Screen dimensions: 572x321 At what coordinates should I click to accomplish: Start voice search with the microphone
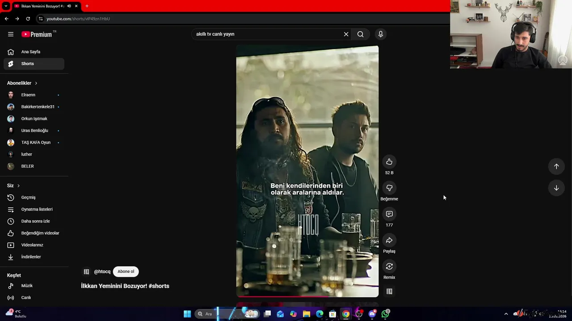tap(381, 34)
